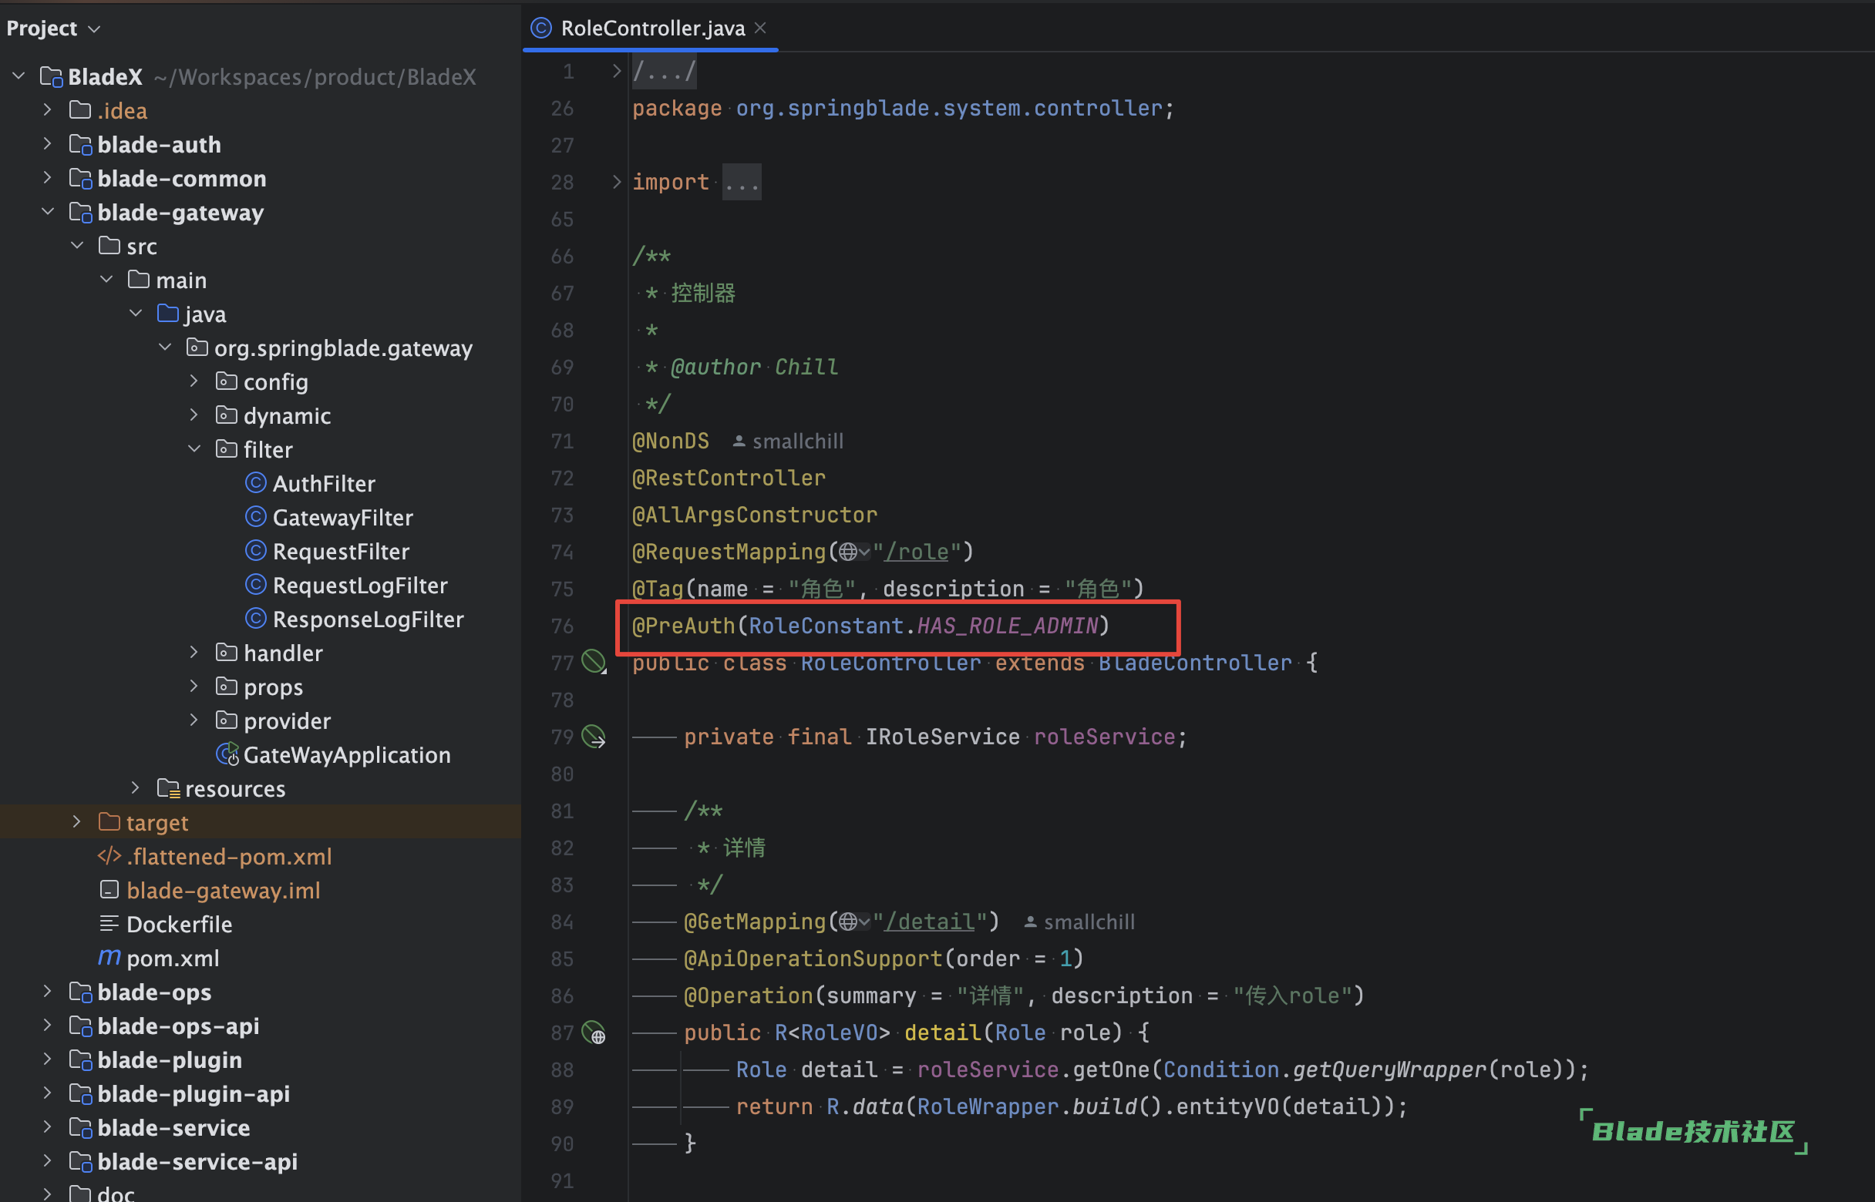Click HAS_ROLE_ADMIN constant in @PreAuth
Viewport: 1875px width, 1202px height.
click(x=1008, y=626)
